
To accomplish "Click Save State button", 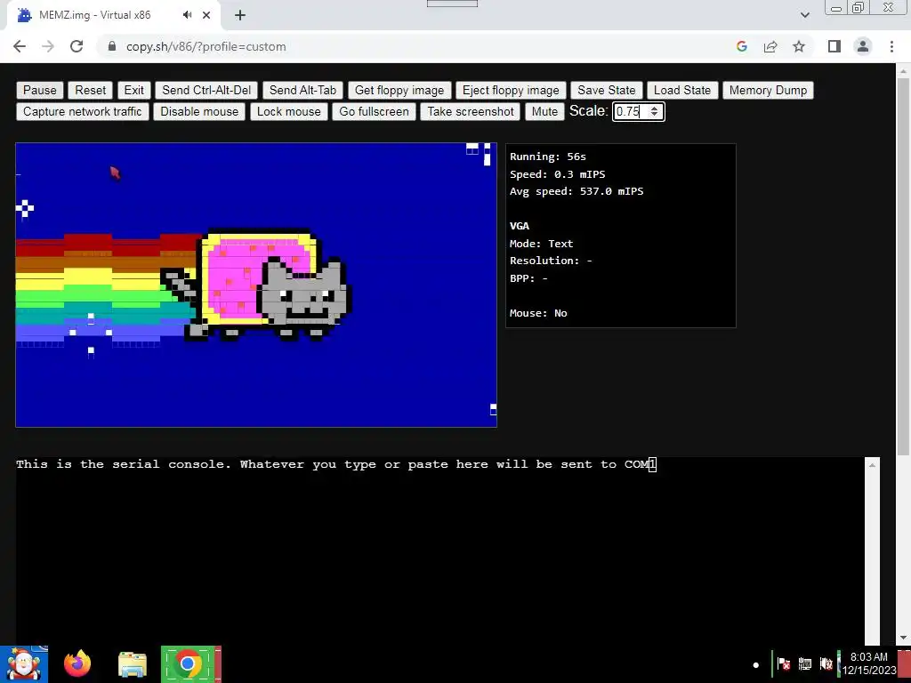I will tap(607, 90).
